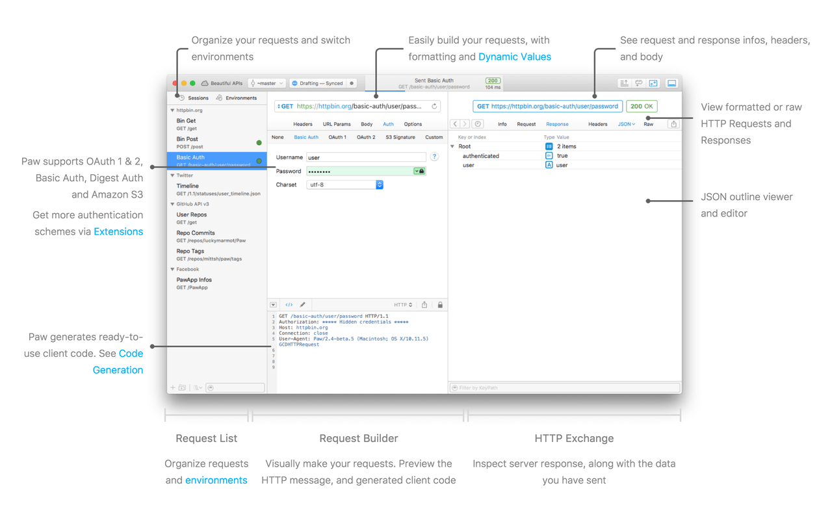Show response Headers in exchange panel
The height and width of the screenshot is (520, 832).
click(598, 124)
